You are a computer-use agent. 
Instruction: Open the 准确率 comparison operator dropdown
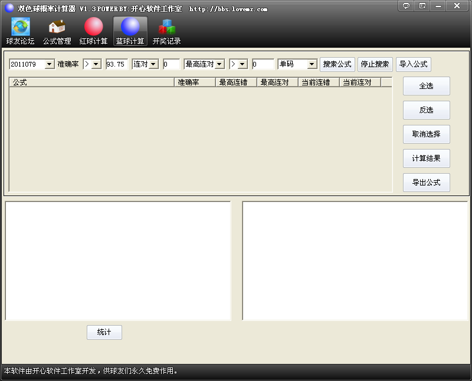[x=96, y=64]
